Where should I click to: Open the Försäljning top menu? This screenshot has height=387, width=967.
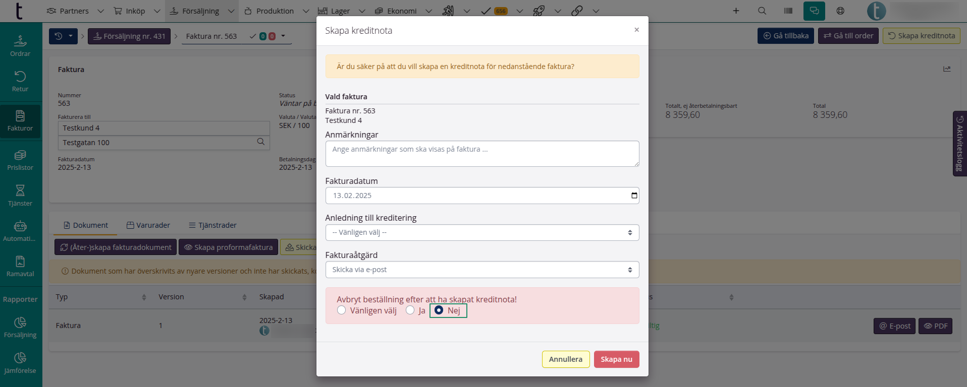[201, 11]
